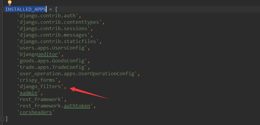Image resolution: width=260 pixels, height=125 pixels.
Task: Click on 'django.contrib.staticfiles' entry
Action: pyautogui.click(x=58, y=42)
